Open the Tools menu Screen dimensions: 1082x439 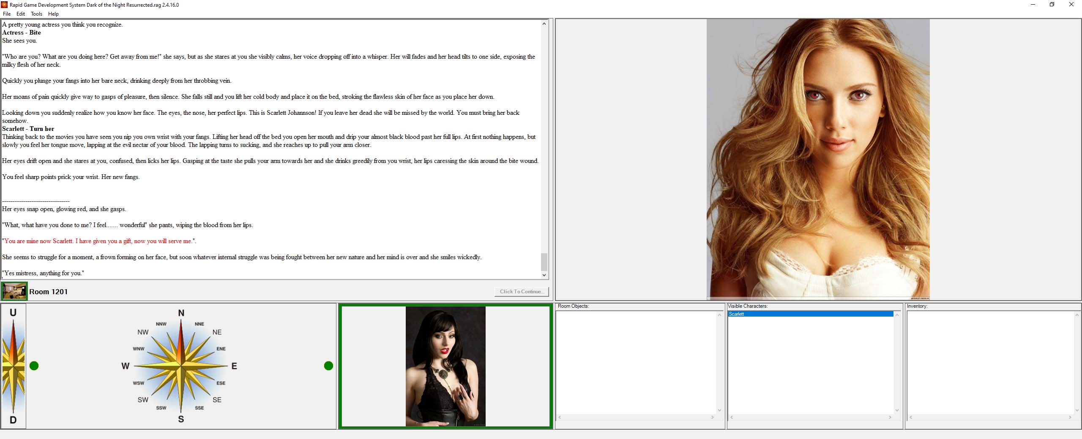[x=36, y=14]
